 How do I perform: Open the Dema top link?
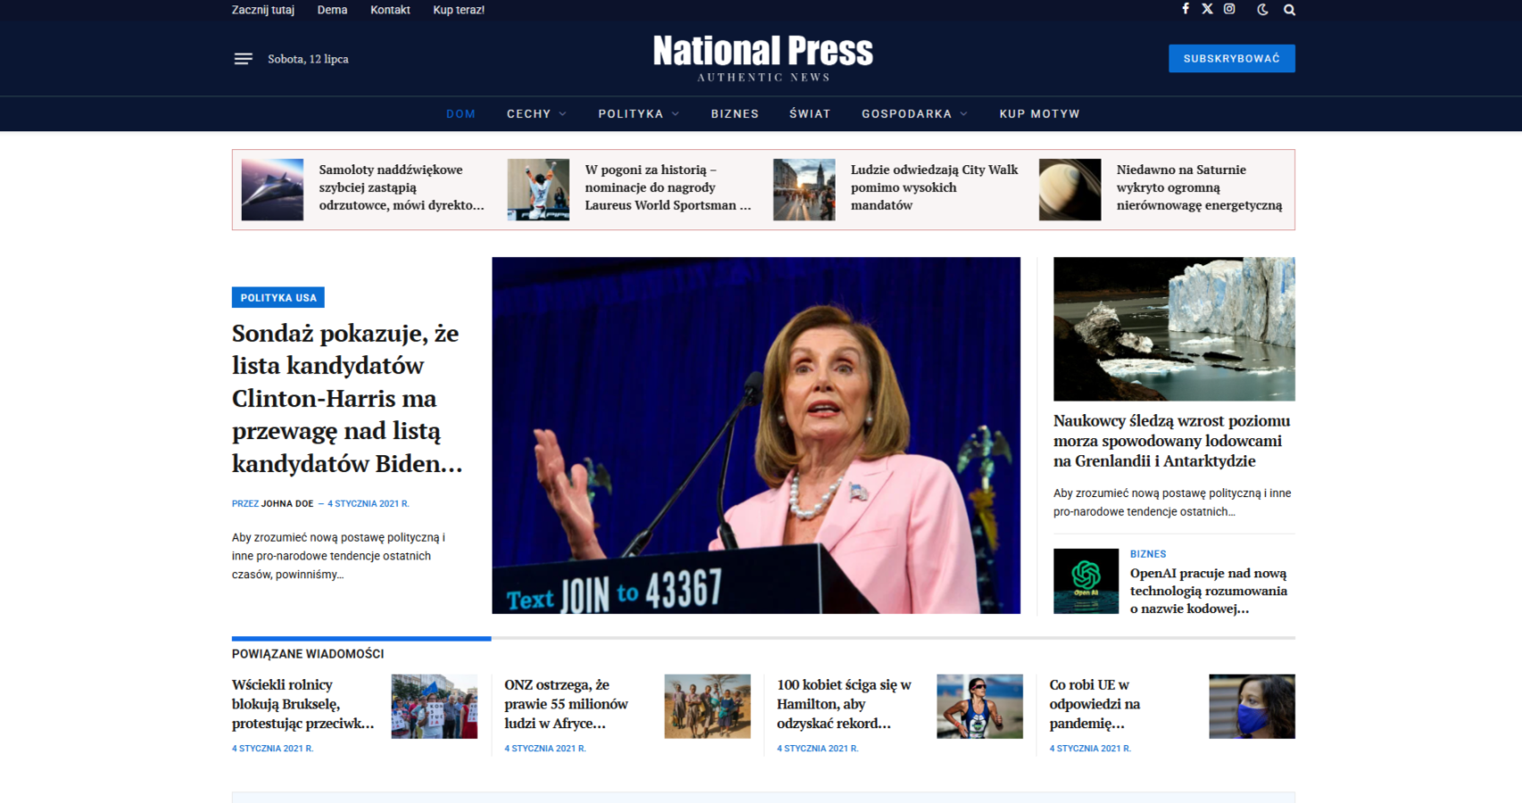(x=332, y=10)
